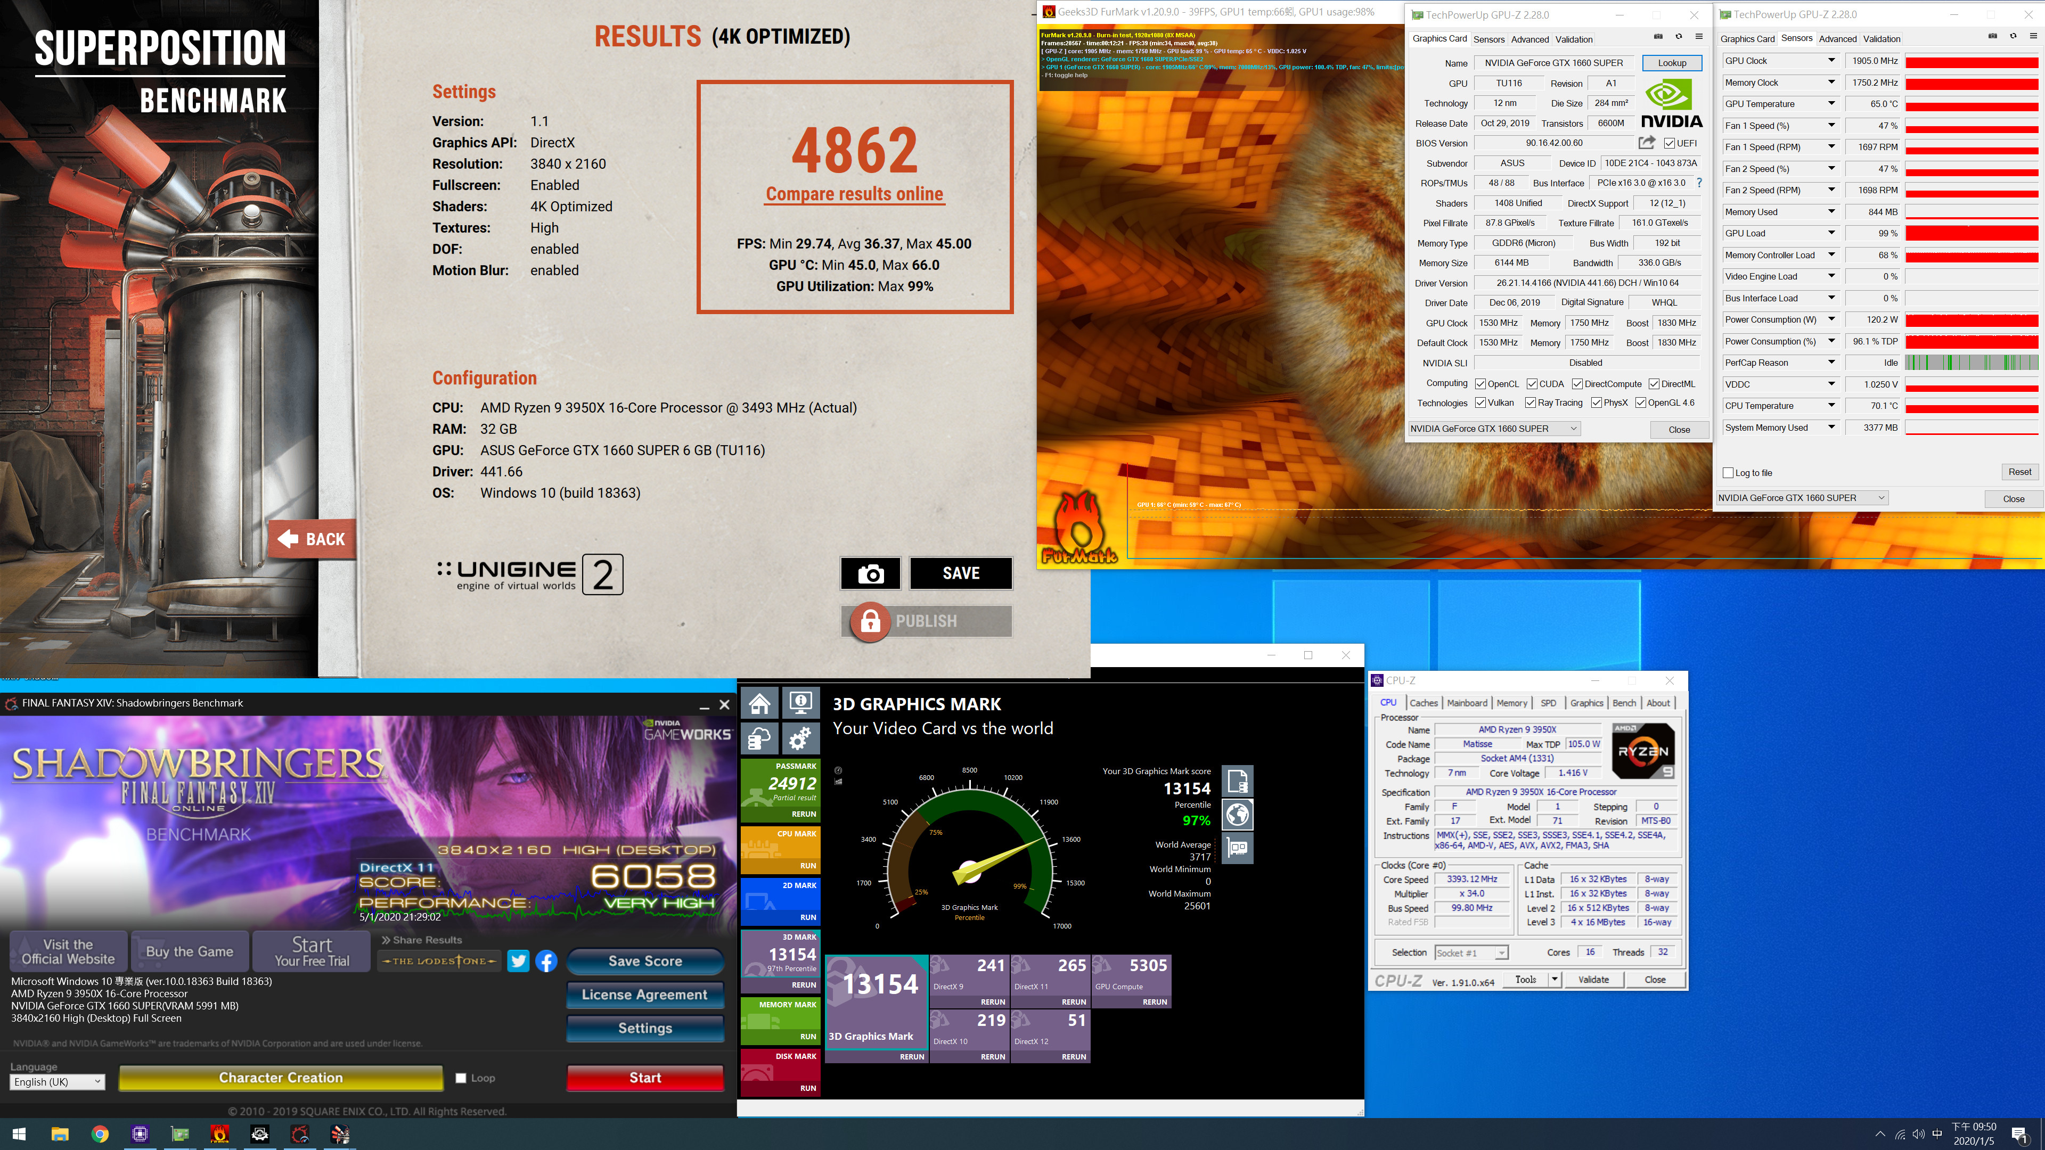Enable Loop checkbox in FFXIV benchmark

461,1078
